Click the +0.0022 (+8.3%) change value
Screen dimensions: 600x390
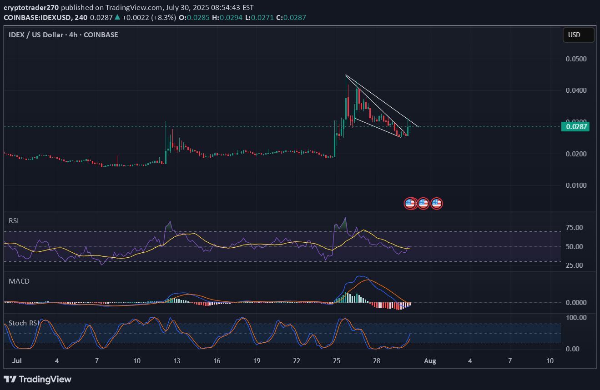pos(148,17)
